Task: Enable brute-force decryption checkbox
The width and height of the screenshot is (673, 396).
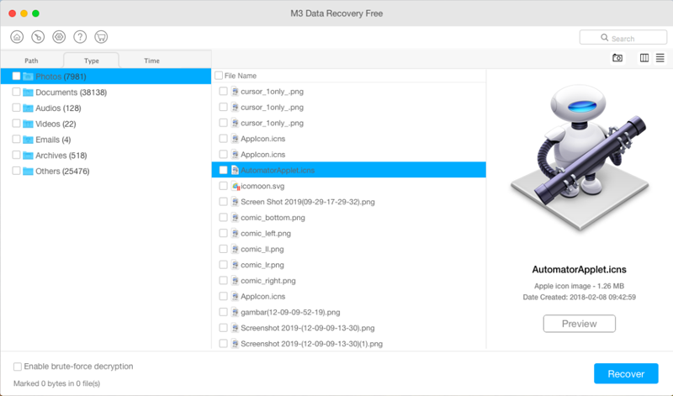Action: click(18, 367)
